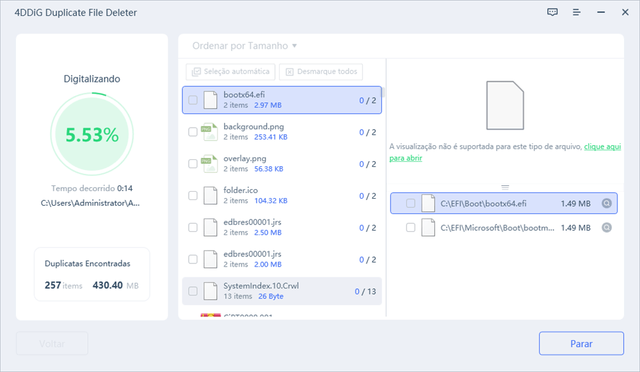Click the C:\Users\Administrator scan path
This screenshot has width=640, height=372.
point(90,203)
